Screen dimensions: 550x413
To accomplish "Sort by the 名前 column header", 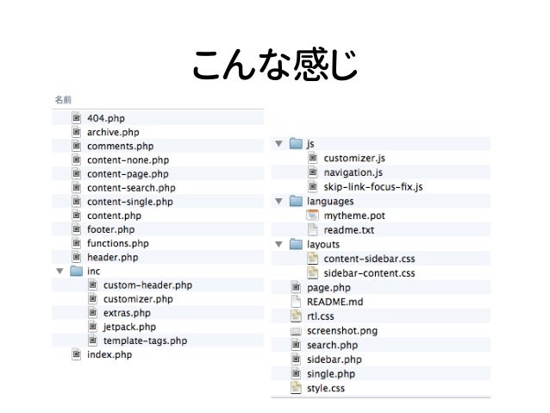I will click(x=63, y=100).
